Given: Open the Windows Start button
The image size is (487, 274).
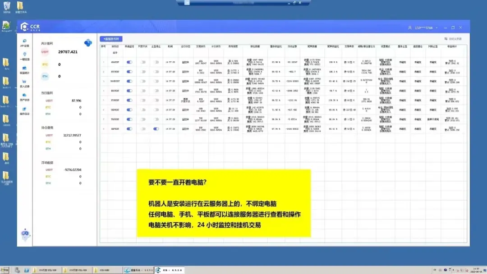Looking at the screenshot, I should point(5,270).
